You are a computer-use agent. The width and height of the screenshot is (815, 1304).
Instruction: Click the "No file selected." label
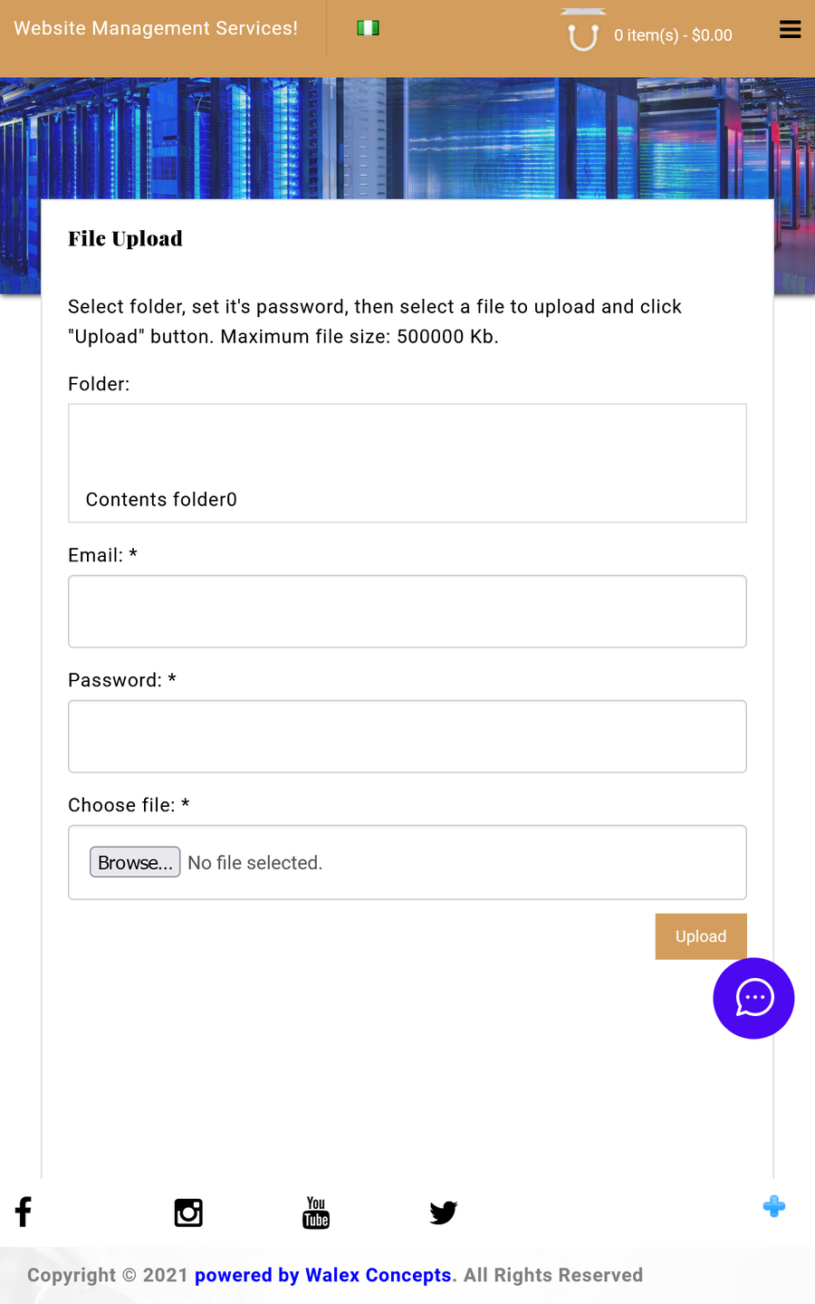(254, 863)
